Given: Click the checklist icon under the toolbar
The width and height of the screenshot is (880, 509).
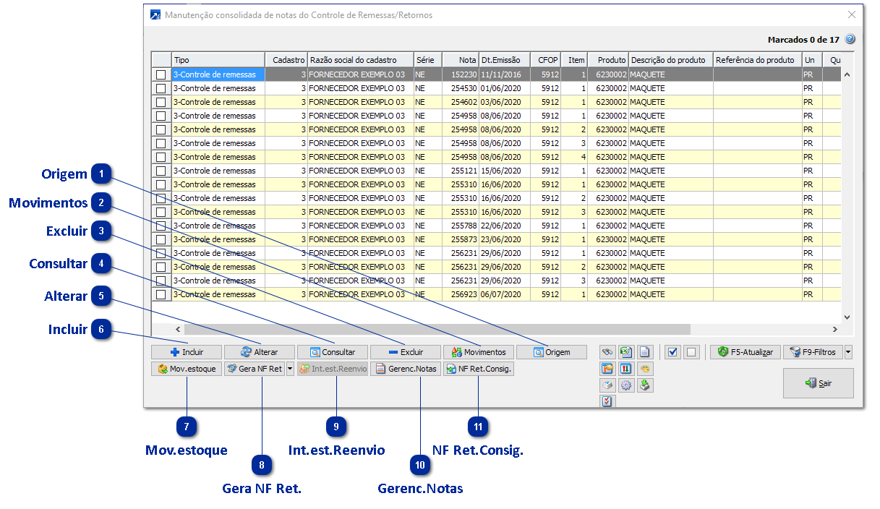Looking at the screenshot, I should 607,401.
